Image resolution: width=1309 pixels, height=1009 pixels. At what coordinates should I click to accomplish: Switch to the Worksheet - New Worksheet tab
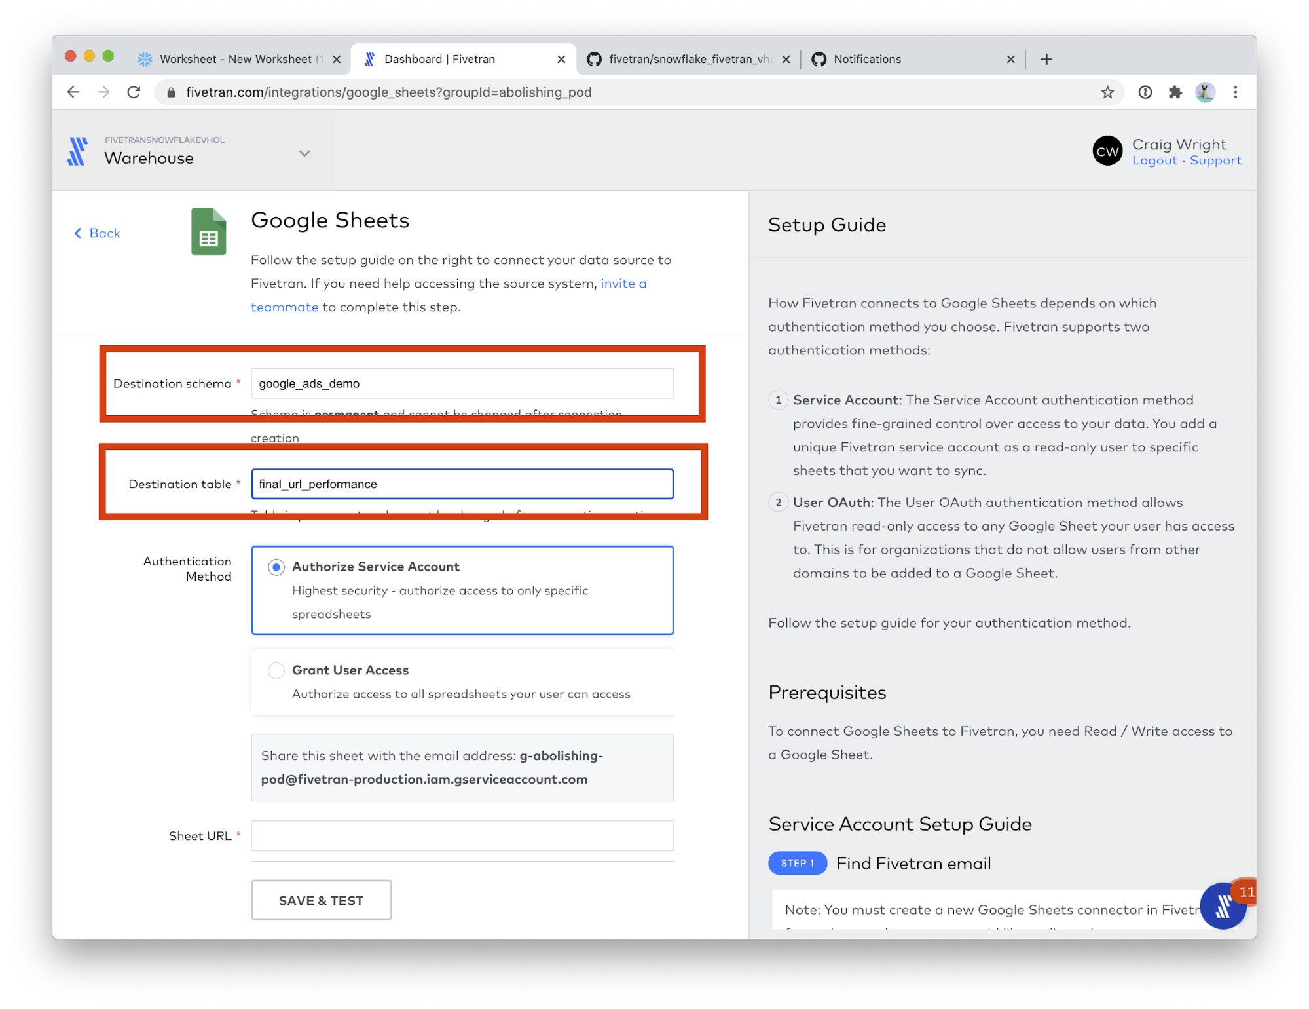tap(236, 59)
